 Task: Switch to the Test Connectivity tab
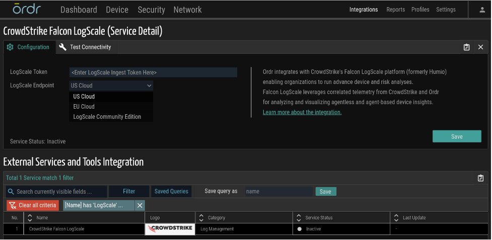pos(85,47)
